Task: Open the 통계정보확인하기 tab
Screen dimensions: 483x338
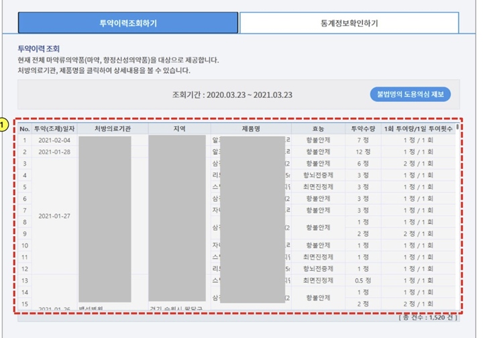Action: point(350,23)
